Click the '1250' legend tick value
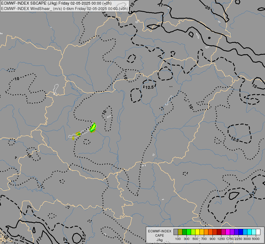265x244 pixels. pos(221,239)
